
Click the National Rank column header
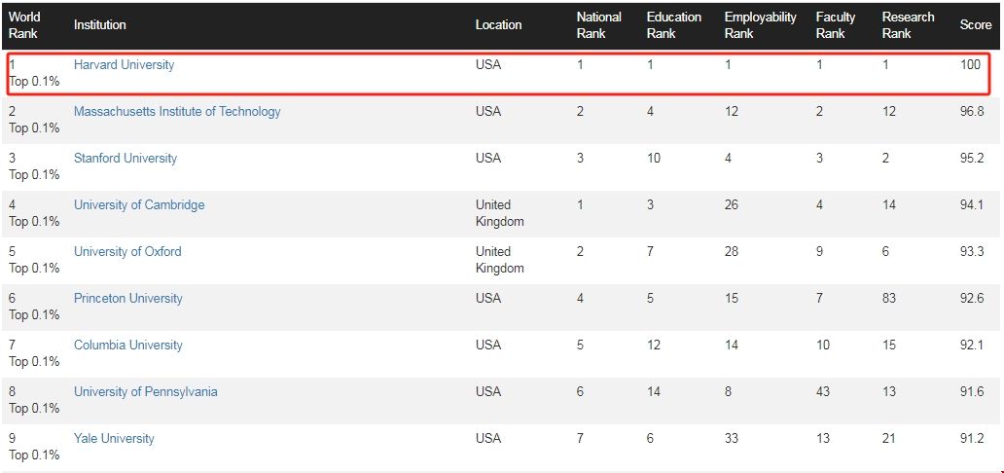pyautogui.click(x=598, y=25)
